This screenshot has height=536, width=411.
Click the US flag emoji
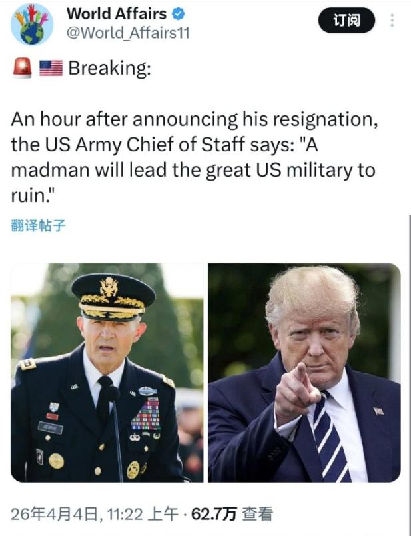click(51, 68)
